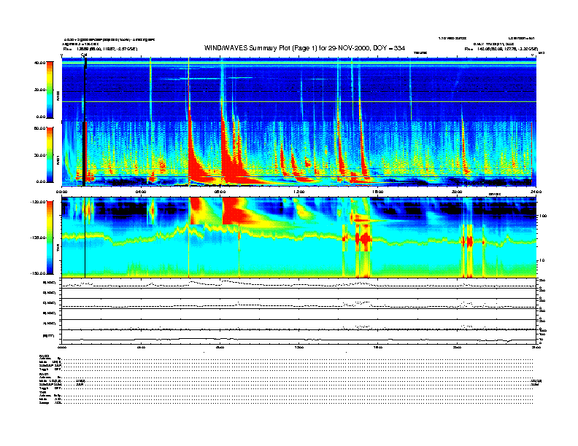
Task: Click the 24:00 tick label below the RAD1 panel
Action: click(536, 192)
